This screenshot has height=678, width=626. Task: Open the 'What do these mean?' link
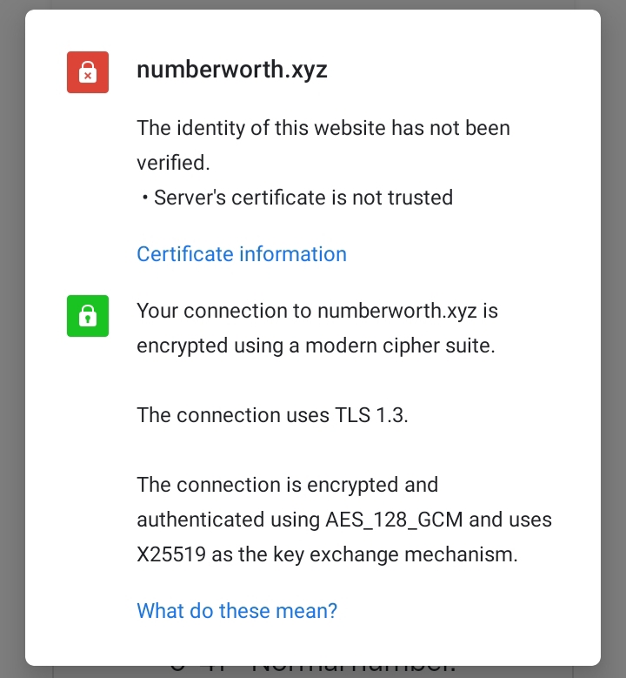(x=236, y=610)
